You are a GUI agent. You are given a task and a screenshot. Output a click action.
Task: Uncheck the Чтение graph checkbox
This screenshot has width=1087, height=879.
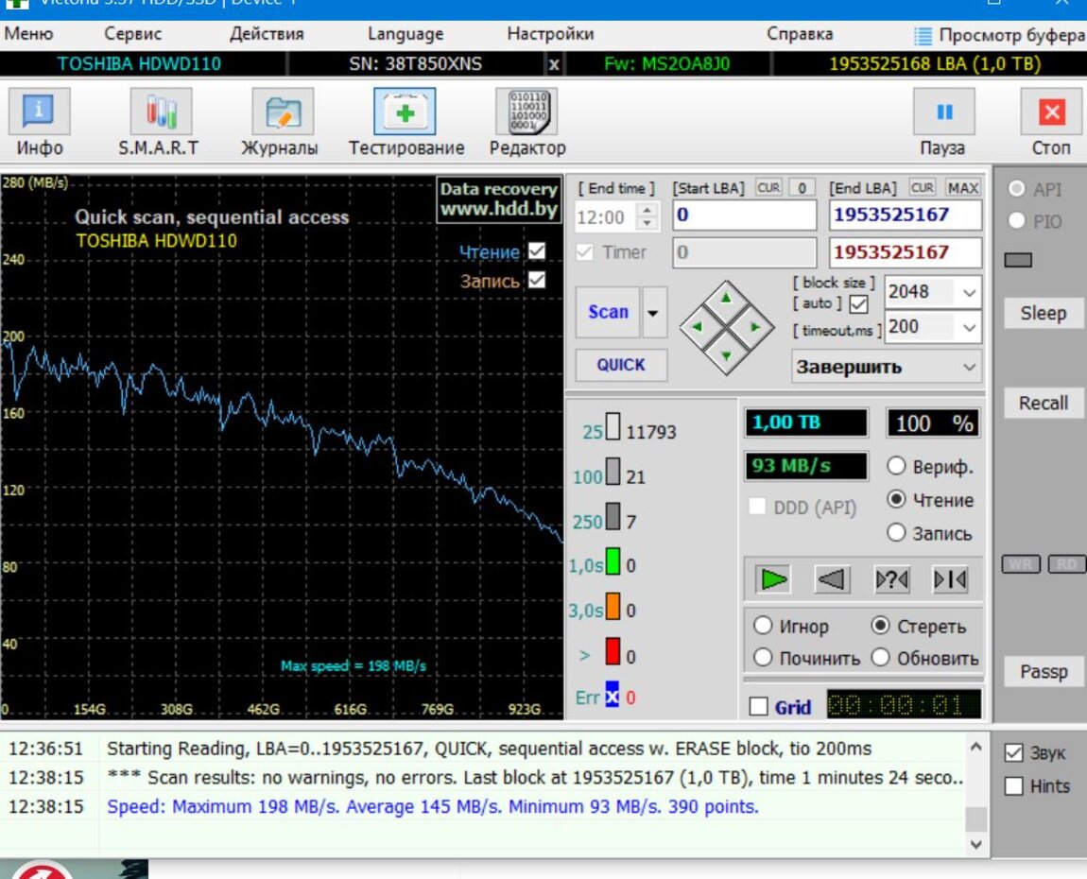tap(537, 251)
